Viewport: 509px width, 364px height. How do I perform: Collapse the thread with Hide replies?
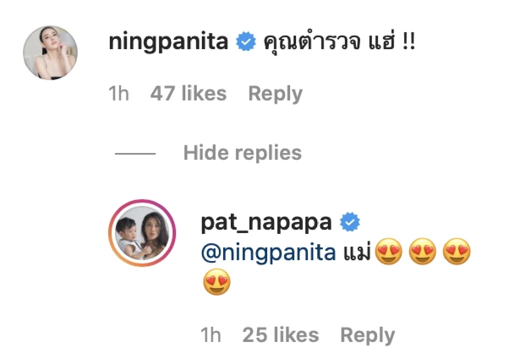[x=242, y=153]
